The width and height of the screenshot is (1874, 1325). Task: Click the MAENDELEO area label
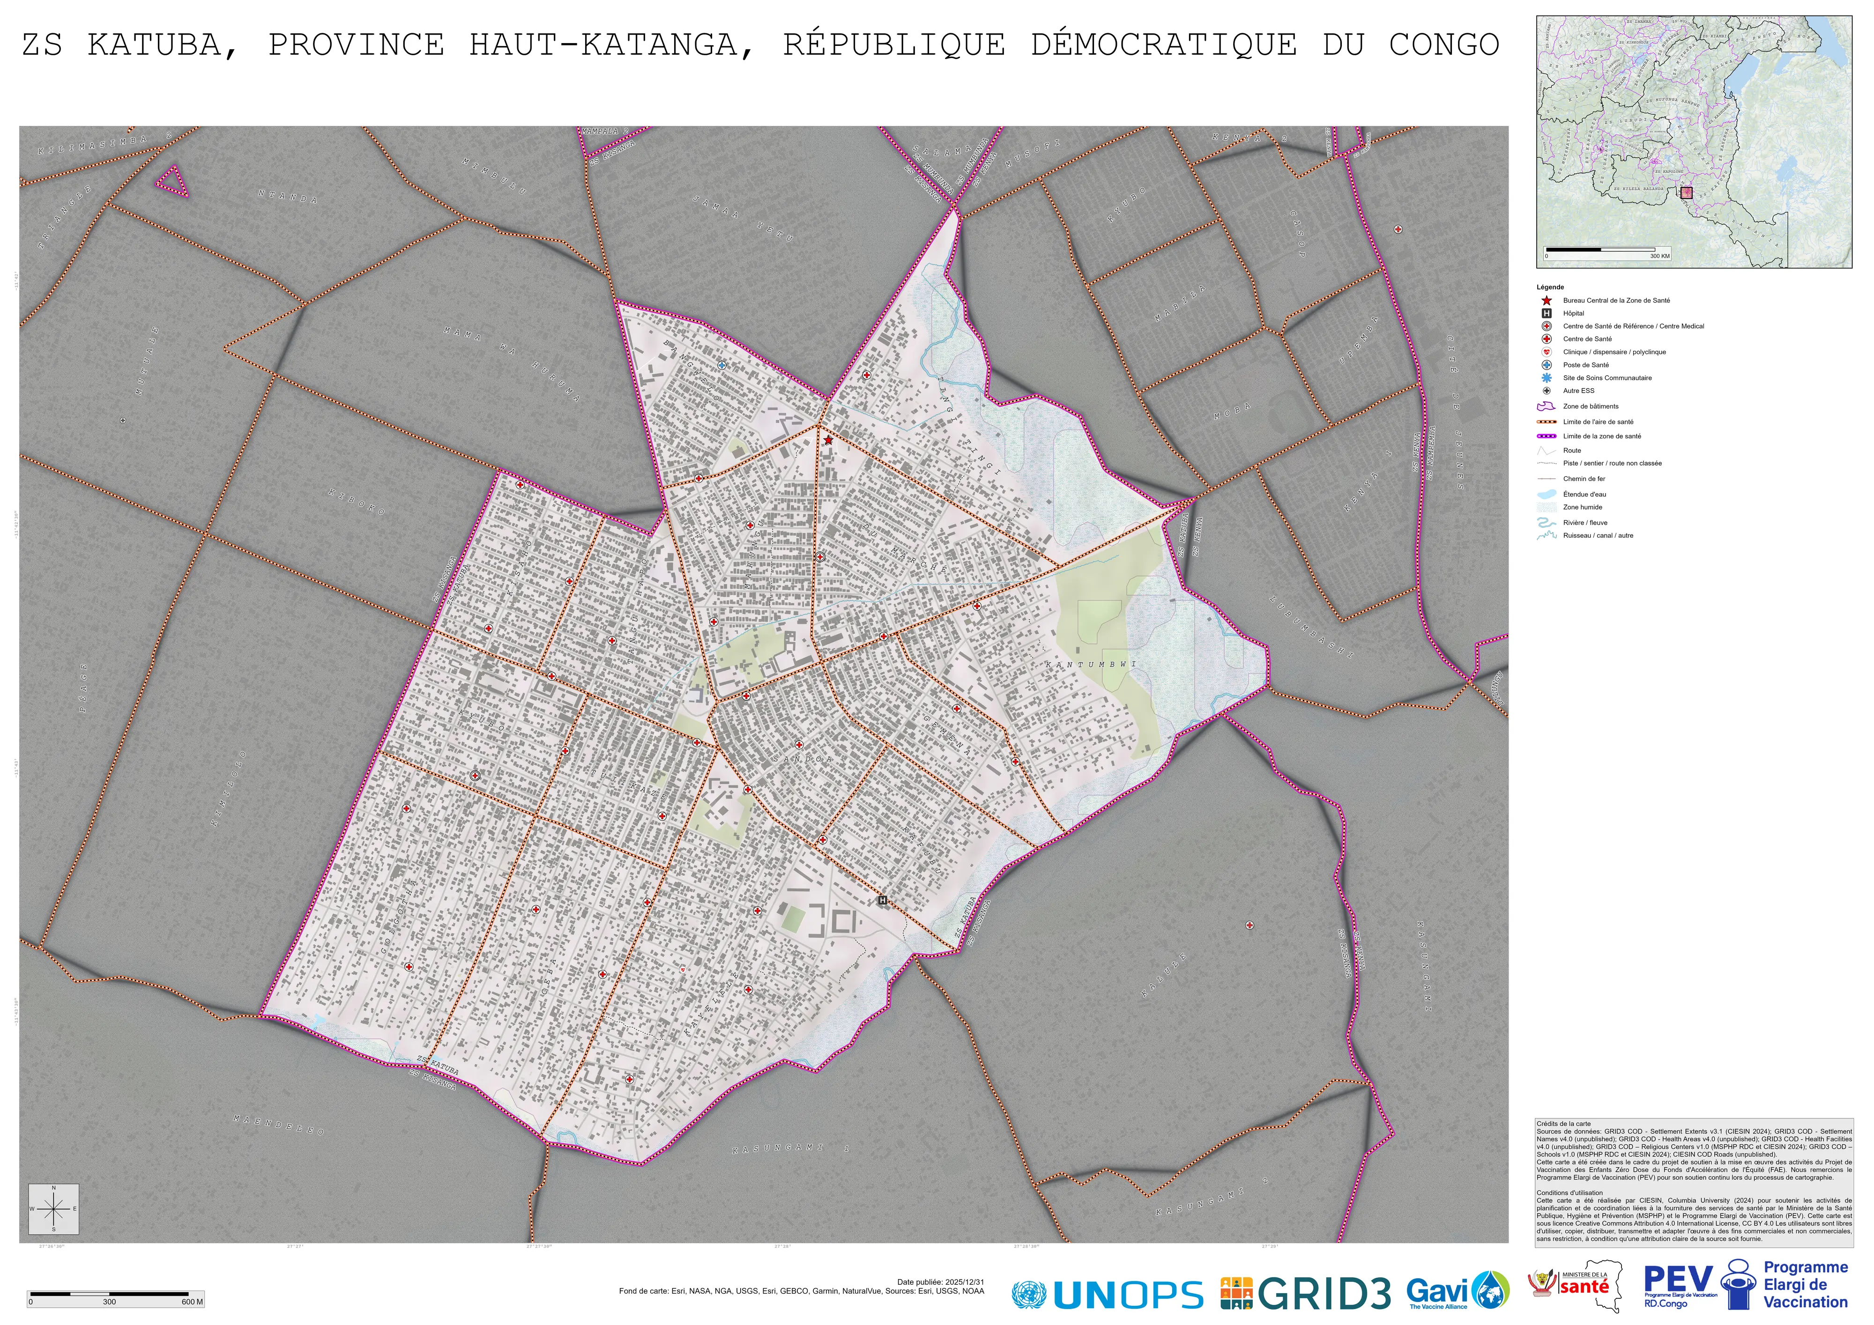[x=279, y=1125]
